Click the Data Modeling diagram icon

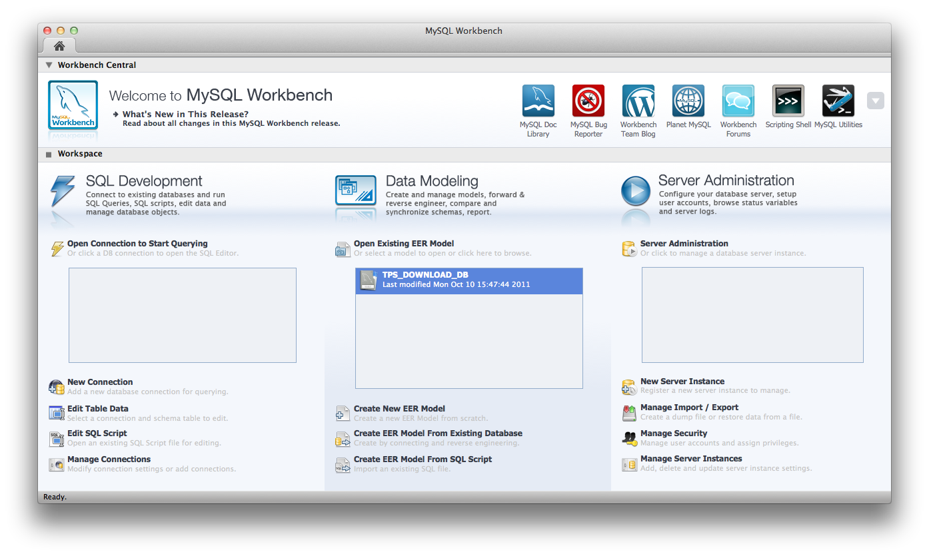(x=356, y=191)
